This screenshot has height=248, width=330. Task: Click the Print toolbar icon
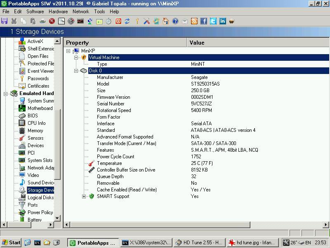coord(42,21)
